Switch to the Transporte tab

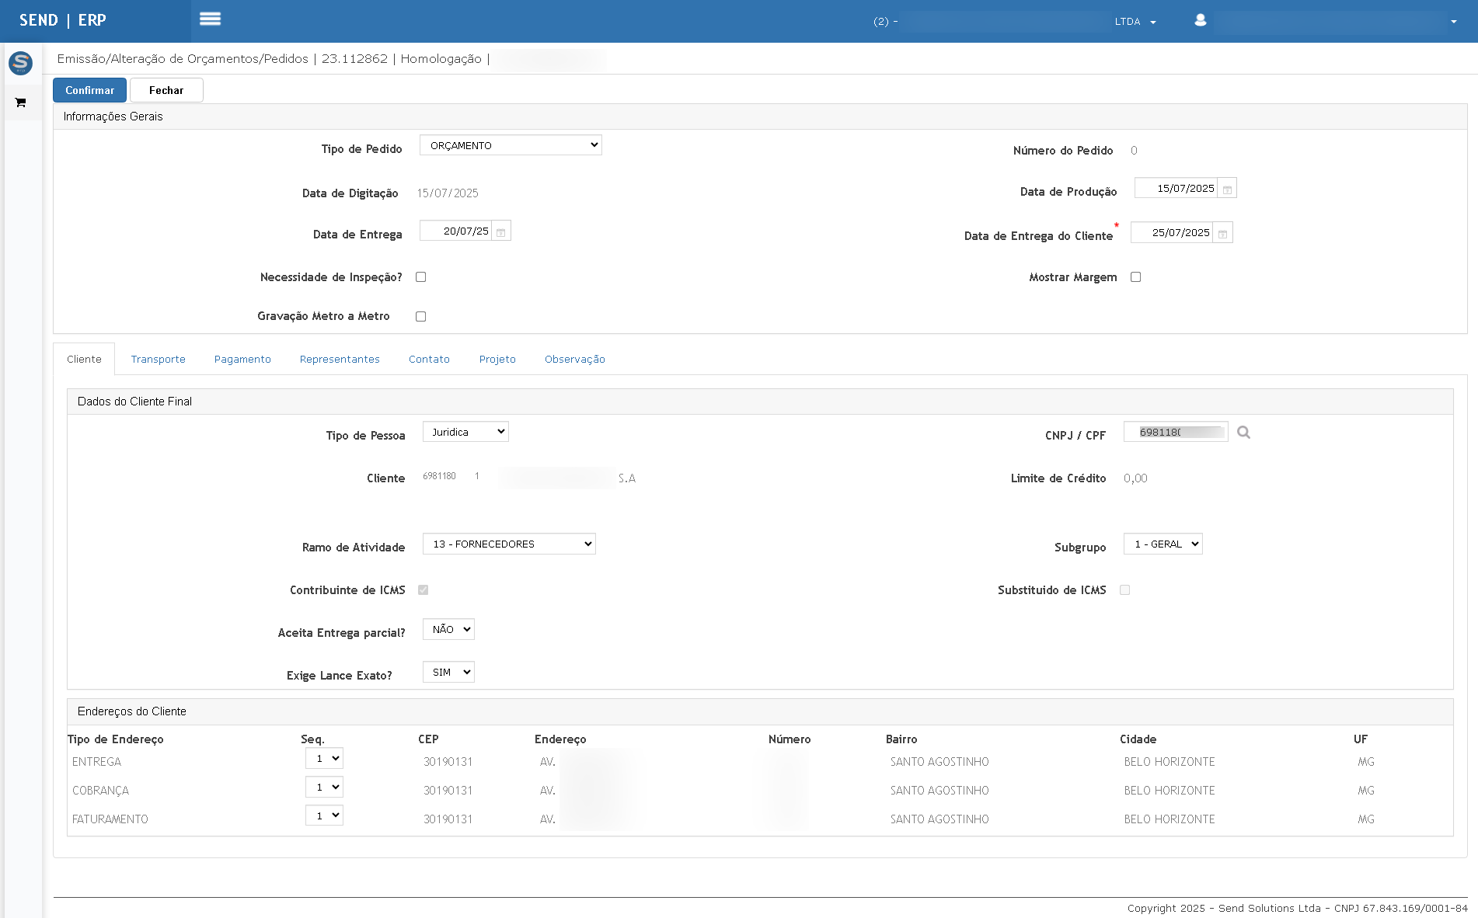point(159,360)
